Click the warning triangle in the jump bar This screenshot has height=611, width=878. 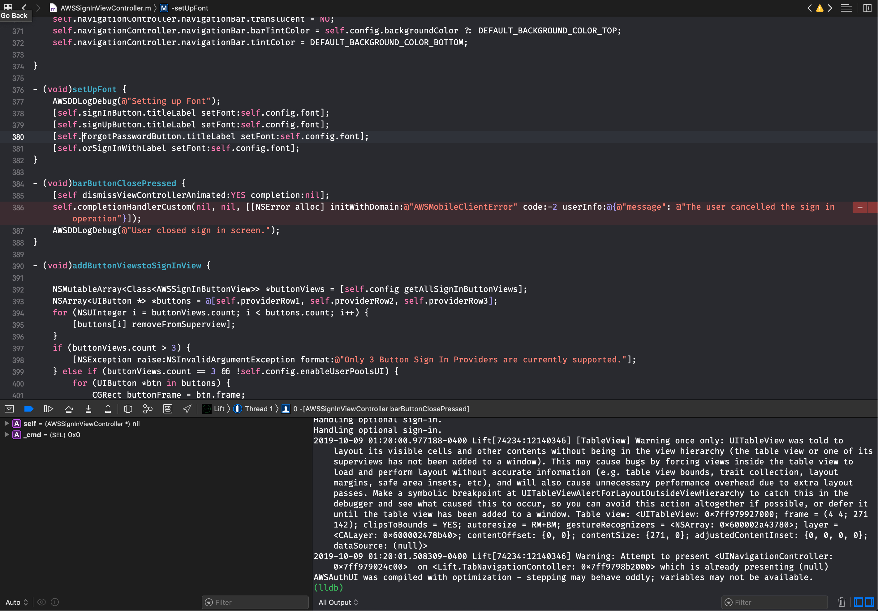(820, 8)
